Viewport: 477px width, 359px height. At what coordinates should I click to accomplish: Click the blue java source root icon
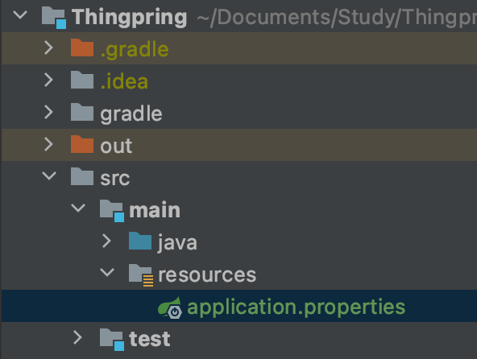[x=140, y=241]
